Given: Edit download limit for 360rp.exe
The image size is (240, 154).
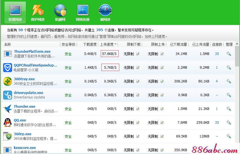Looking at the screenshot, I should pyautogui.click(x=138, y=136).
